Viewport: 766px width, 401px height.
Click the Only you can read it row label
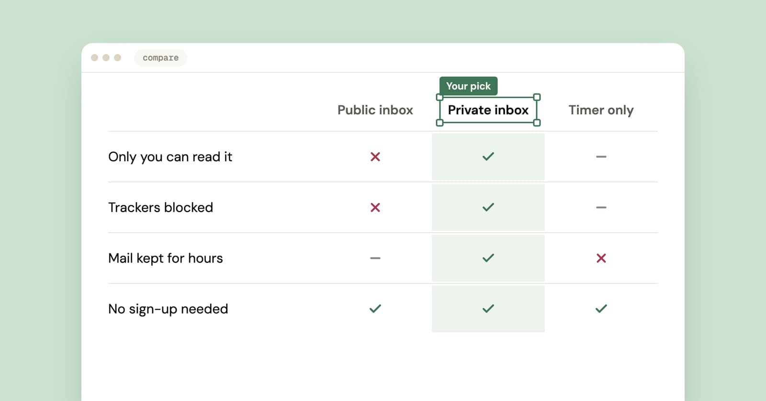[170, 157]
